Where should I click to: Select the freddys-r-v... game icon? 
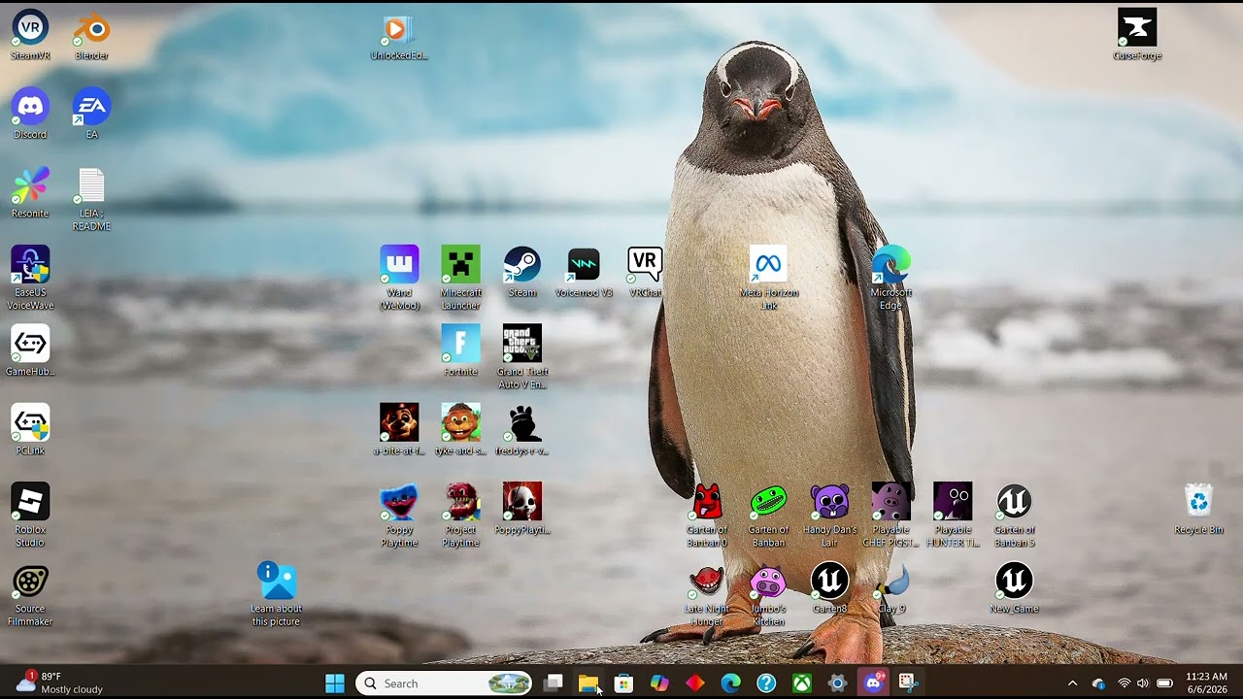pos(521,430)
